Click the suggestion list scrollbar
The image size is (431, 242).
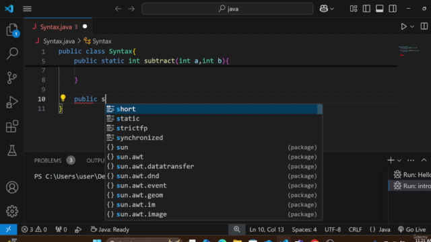pyautogui.click(x=320, y=109)
